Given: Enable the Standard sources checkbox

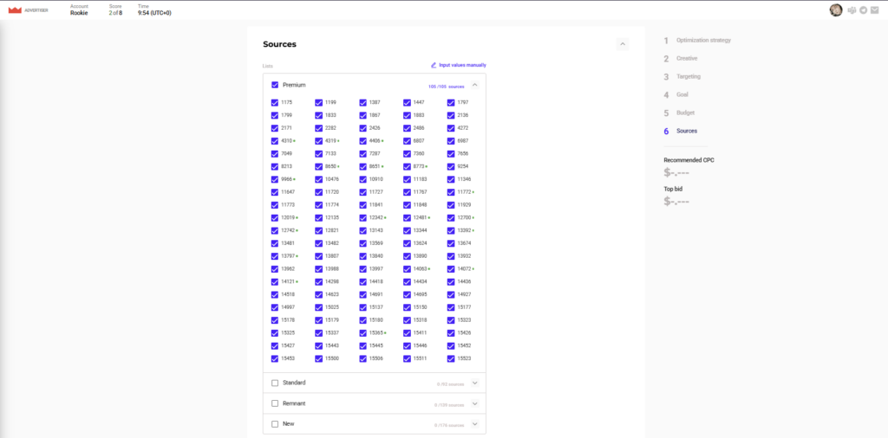Looking at the screenshot, I should [275, 383].
